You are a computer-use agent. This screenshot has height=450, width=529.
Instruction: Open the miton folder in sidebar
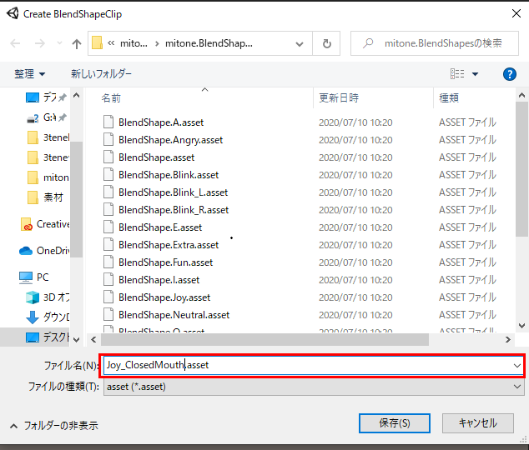coord(48,177)
